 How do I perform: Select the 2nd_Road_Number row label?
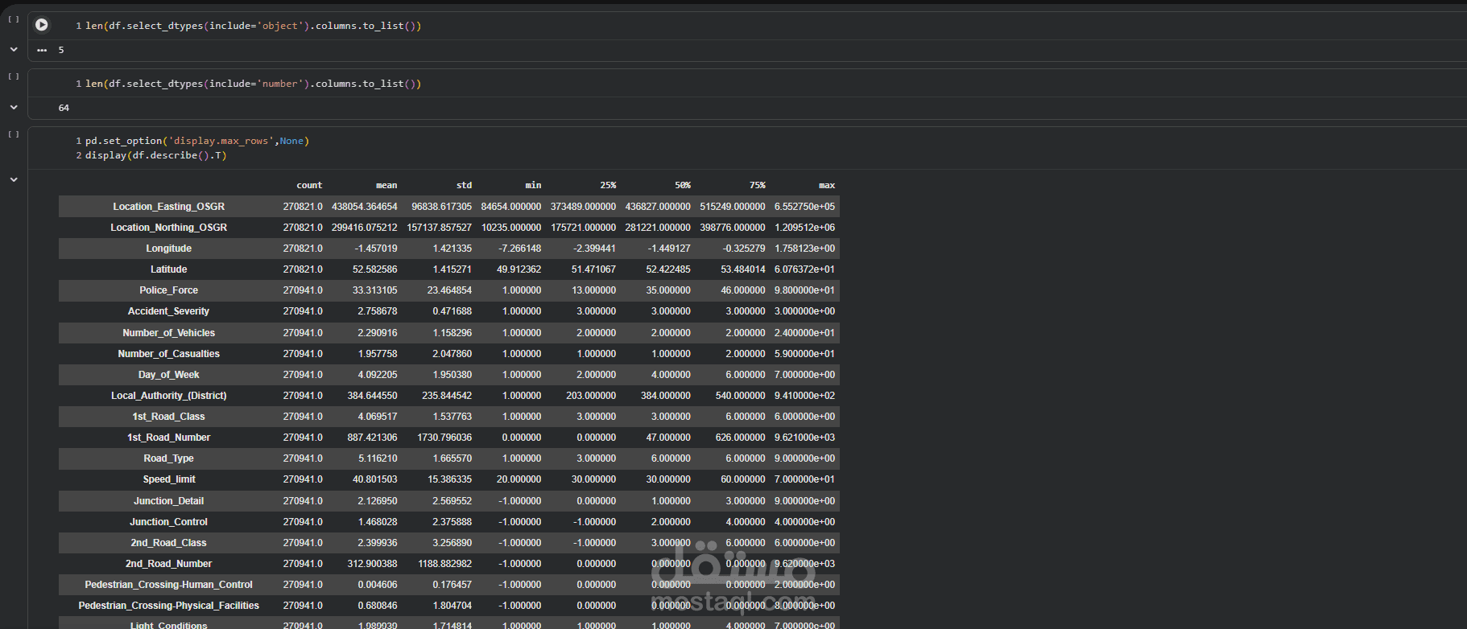[168, 564]
